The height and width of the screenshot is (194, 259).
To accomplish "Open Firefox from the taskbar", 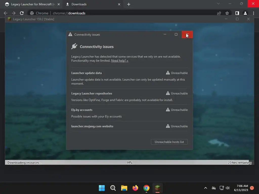I will click(135, 188).
